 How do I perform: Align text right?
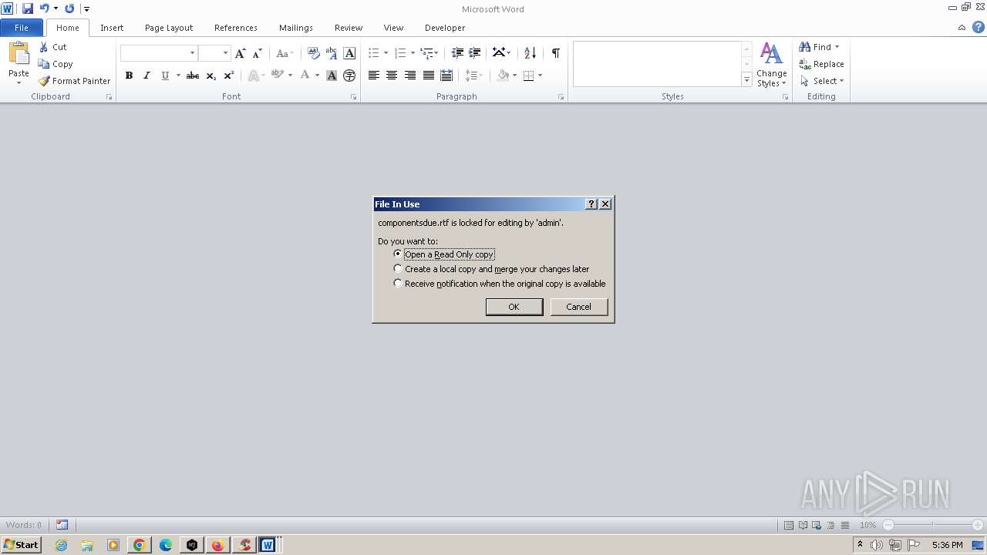(x=410, y=76)
